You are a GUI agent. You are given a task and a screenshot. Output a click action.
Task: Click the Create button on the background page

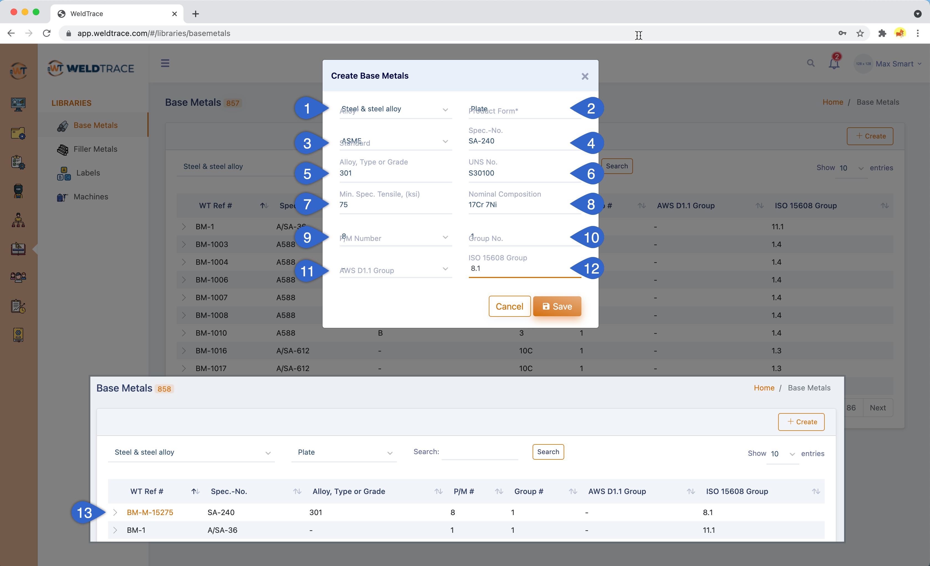click(870, 136)
